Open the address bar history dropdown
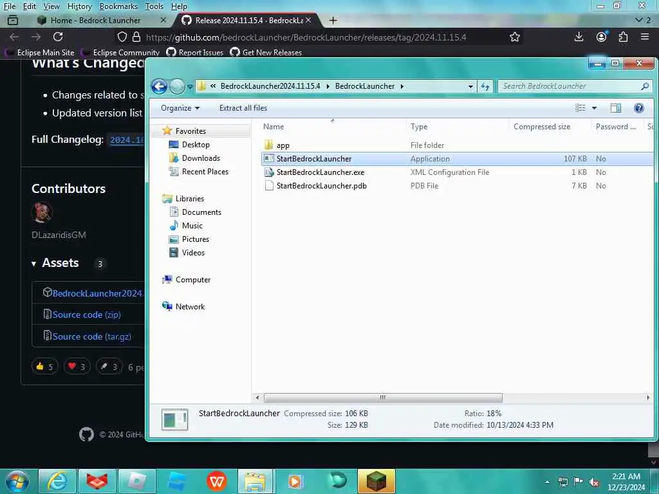This screenshot has width=659, height=494. [470, 87]
